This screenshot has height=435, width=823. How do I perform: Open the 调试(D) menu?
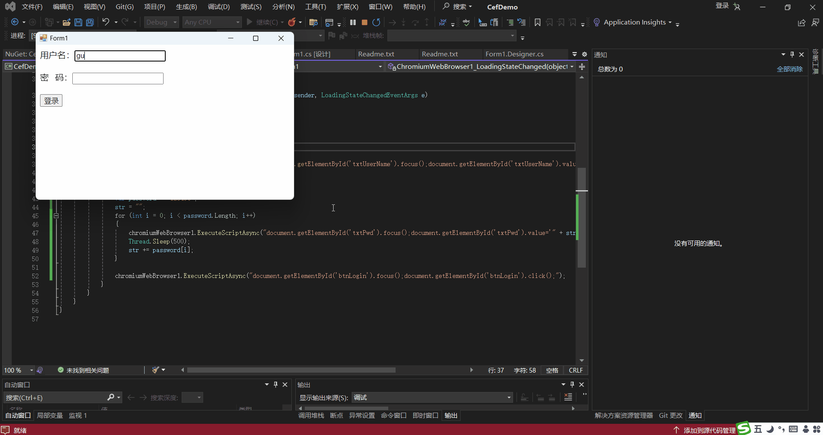(219, 6)
